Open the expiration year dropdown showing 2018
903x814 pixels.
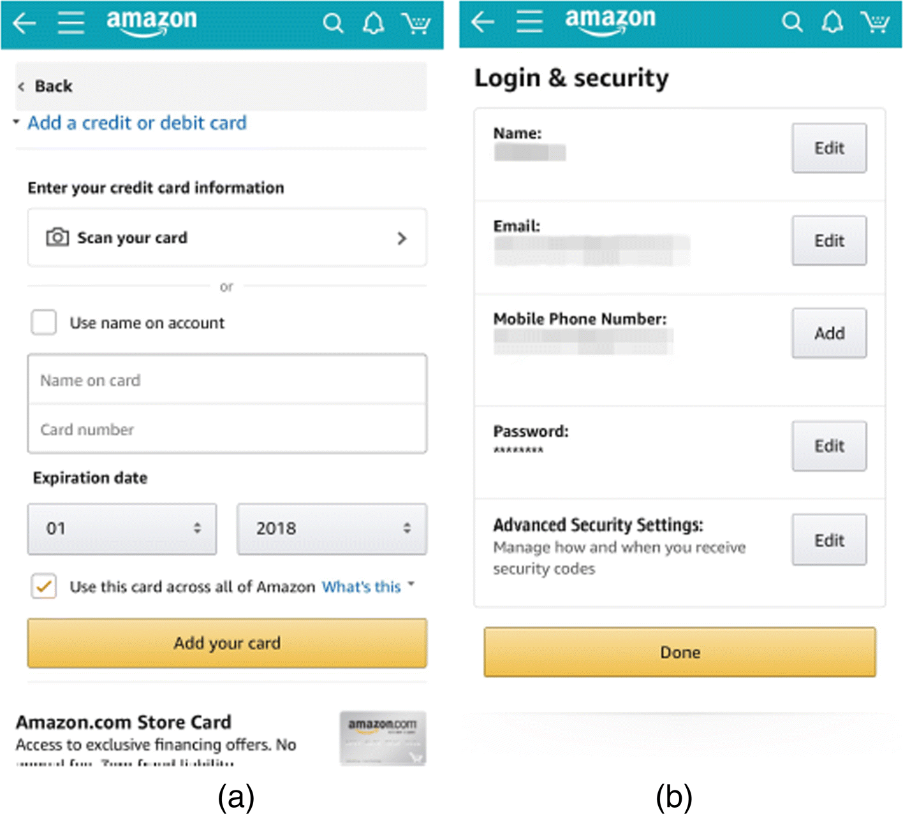pos(331,528)
